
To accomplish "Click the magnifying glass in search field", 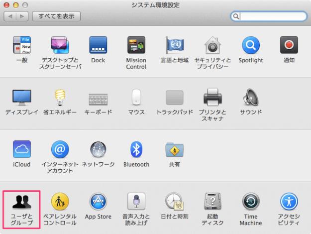I will (x=236, y=16).
